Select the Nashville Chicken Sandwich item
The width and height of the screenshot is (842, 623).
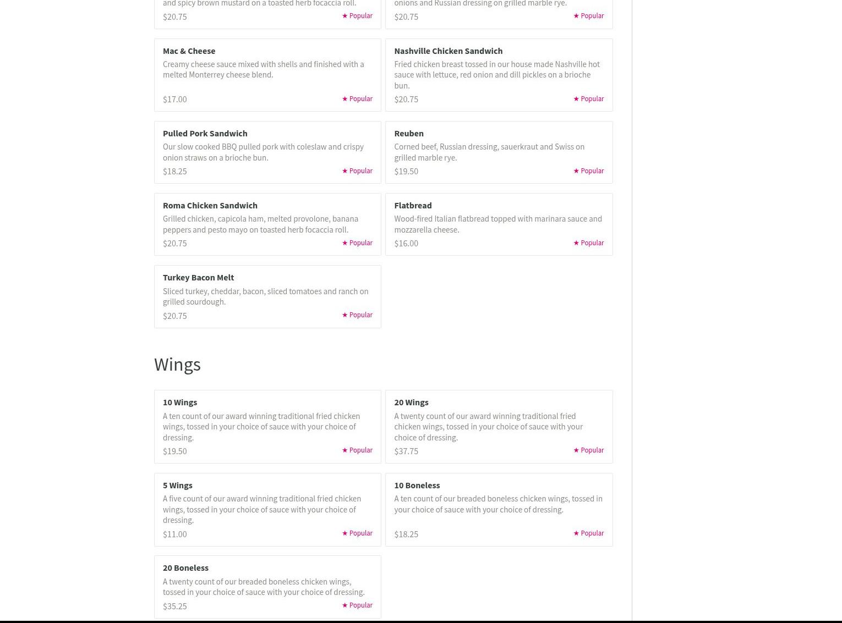448,51
